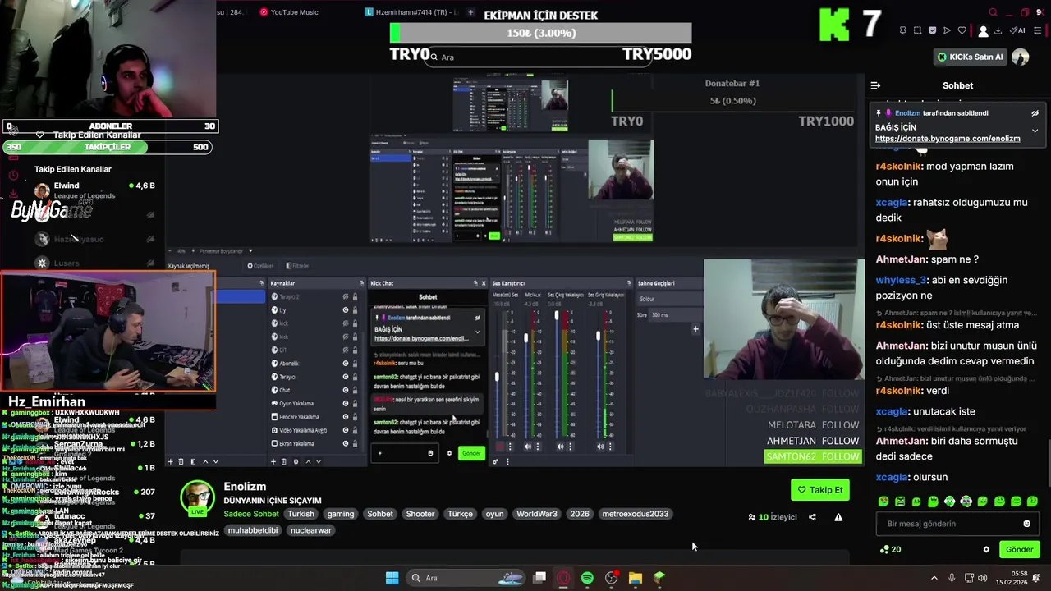Open a new browser tab with plus
1051x591 pixels.
470,12
